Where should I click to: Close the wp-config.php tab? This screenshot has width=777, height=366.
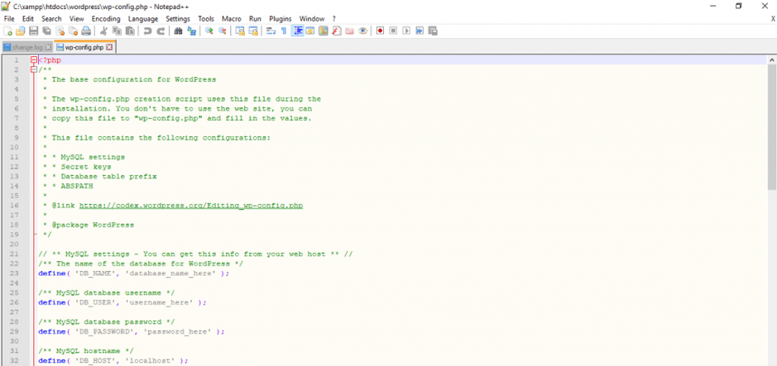(109, 47)
